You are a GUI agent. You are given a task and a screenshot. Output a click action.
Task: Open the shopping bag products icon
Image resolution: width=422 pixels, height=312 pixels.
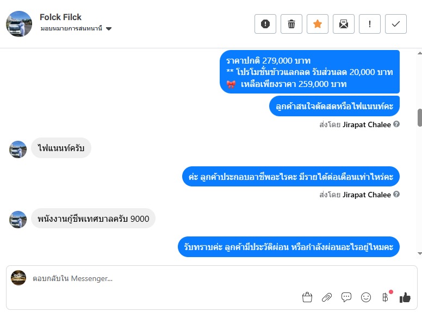tap(307, 297)
